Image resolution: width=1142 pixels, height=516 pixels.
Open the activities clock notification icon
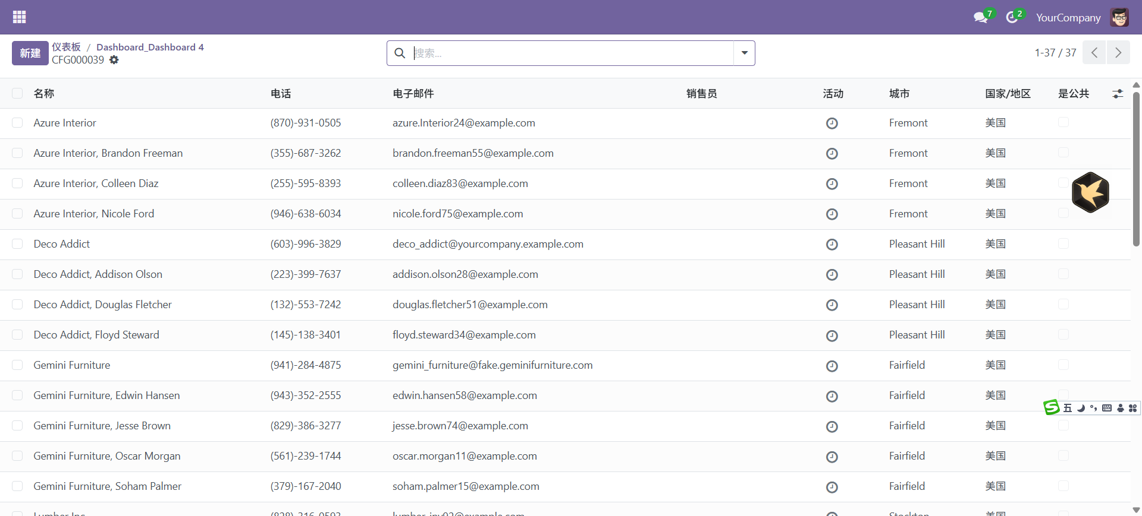tap(1012, 18)
